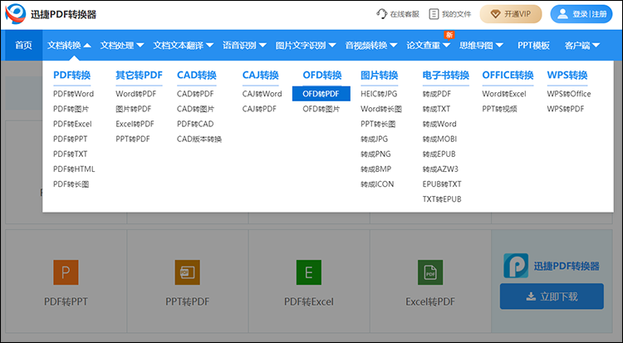Click the Excel转PDF tile icon
623x343 pixels.
(x=430, y=272)
